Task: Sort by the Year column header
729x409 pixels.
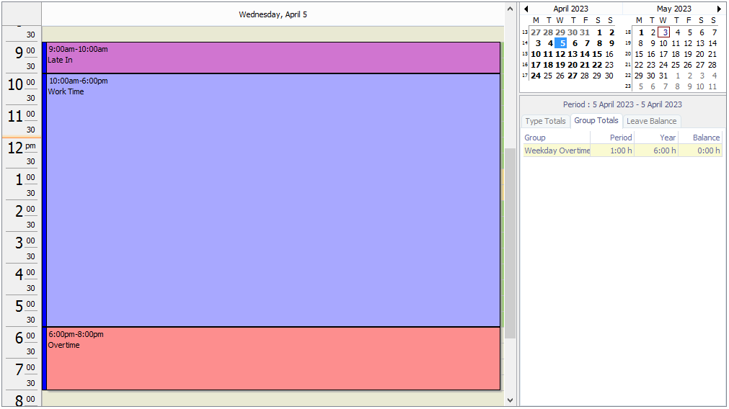Action: 668,138
